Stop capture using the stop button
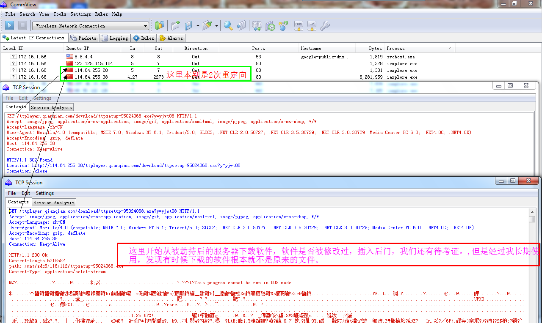Viewport: 542px width, 323px height. pyautogui.click(x=22, y=26)
